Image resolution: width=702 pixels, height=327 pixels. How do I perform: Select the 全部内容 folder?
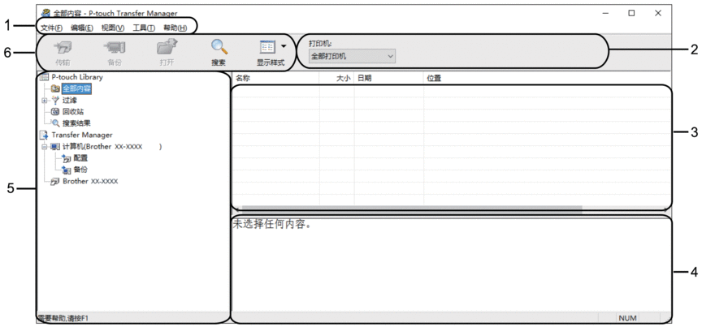pos(76,88)
